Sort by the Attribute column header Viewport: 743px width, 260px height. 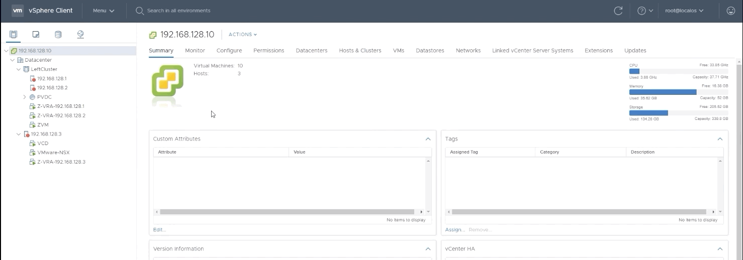[221, 152]
